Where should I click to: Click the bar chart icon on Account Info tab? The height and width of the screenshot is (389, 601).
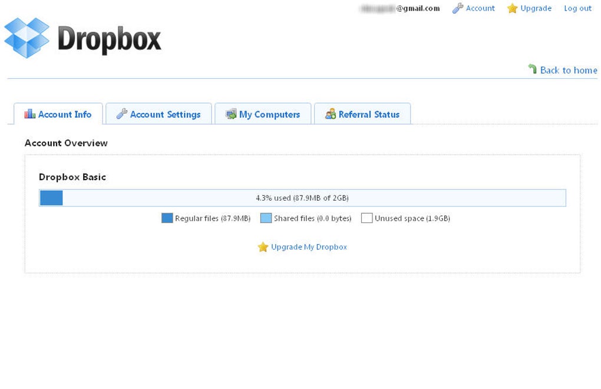[30, 114]
